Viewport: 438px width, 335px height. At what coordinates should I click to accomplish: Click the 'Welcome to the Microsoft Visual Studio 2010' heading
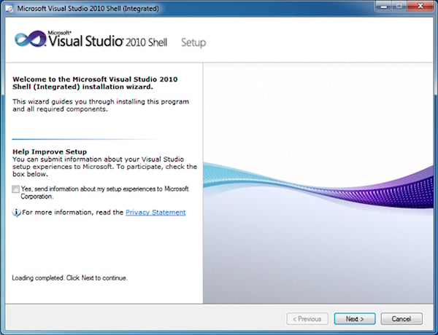click(95, 83)
